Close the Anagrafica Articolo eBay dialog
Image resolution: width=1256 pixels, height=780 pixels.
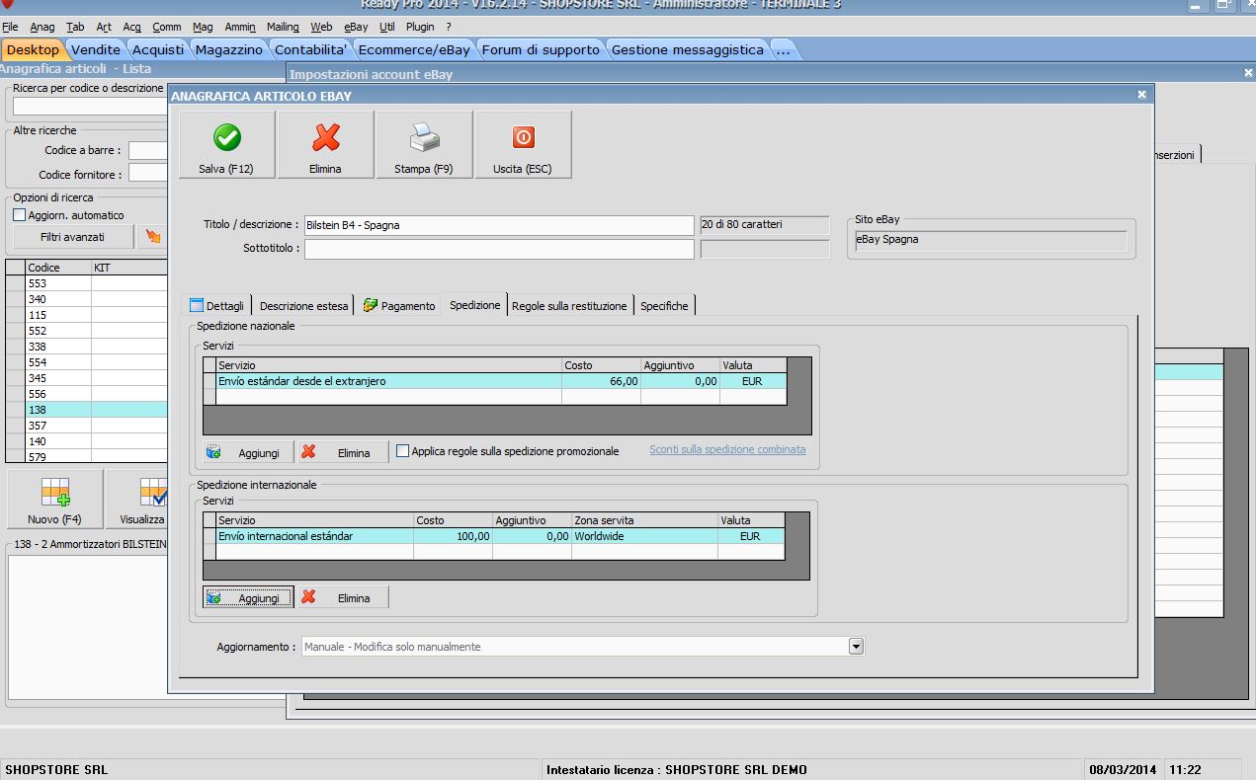1141,95
